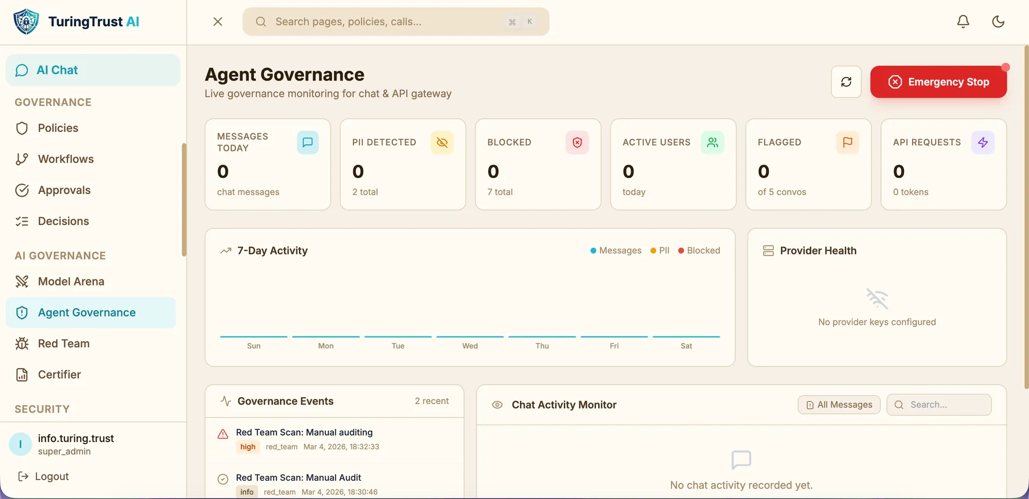Image resolution: width=1029 pixels, height=499 pixels.
Task: Go to Workflows page
Action: point(91,159)
